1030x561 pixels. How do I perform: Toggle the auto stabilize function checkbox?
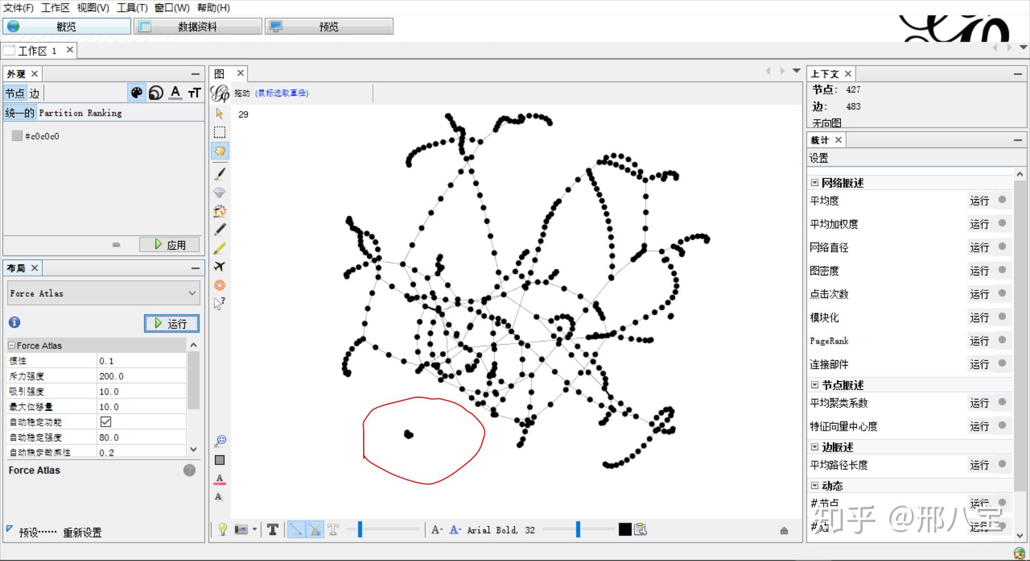click(106, 422)
